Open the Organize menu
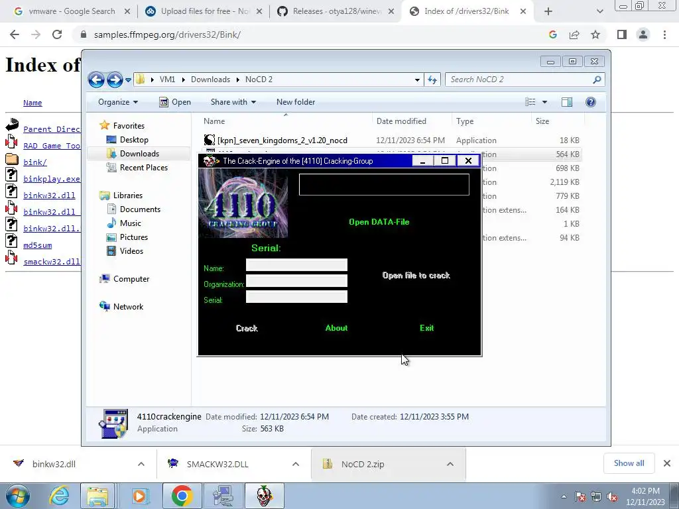The image size is (679, 509). pos(118,102)
